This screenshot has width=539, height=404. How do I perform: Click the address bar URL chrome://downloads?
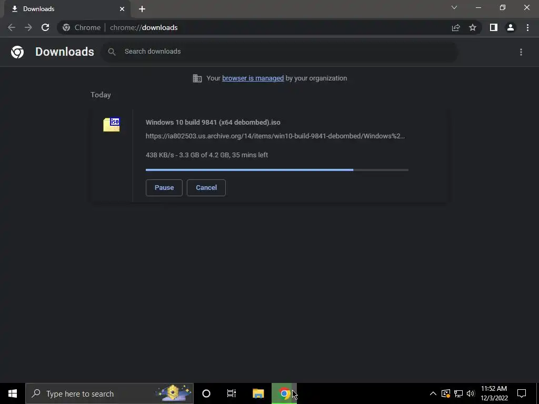pos(144,27)
